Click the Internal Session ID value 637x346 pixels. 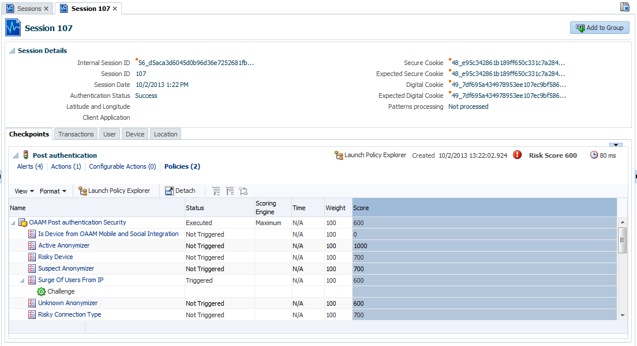point(196,63)
